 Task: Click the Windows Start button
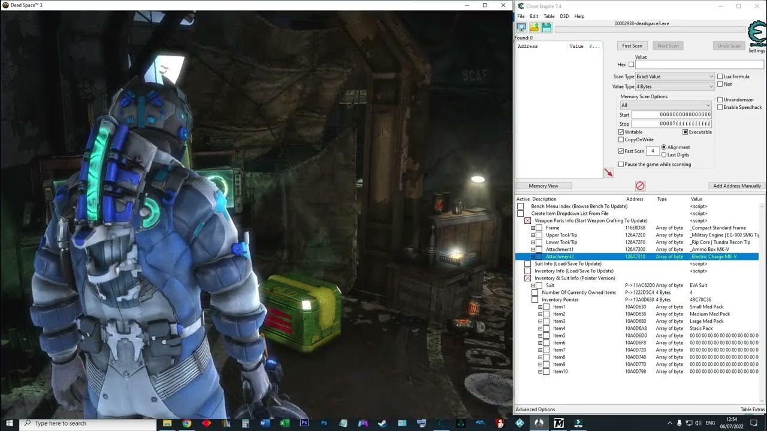click(10, 423)
